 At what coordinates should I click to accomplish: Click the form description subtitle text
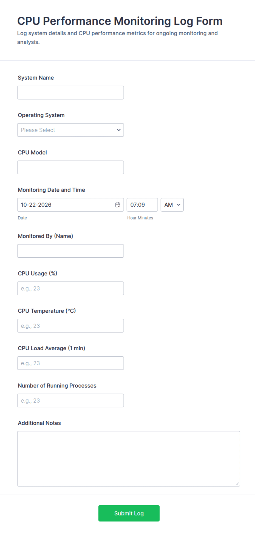point(117,38)
